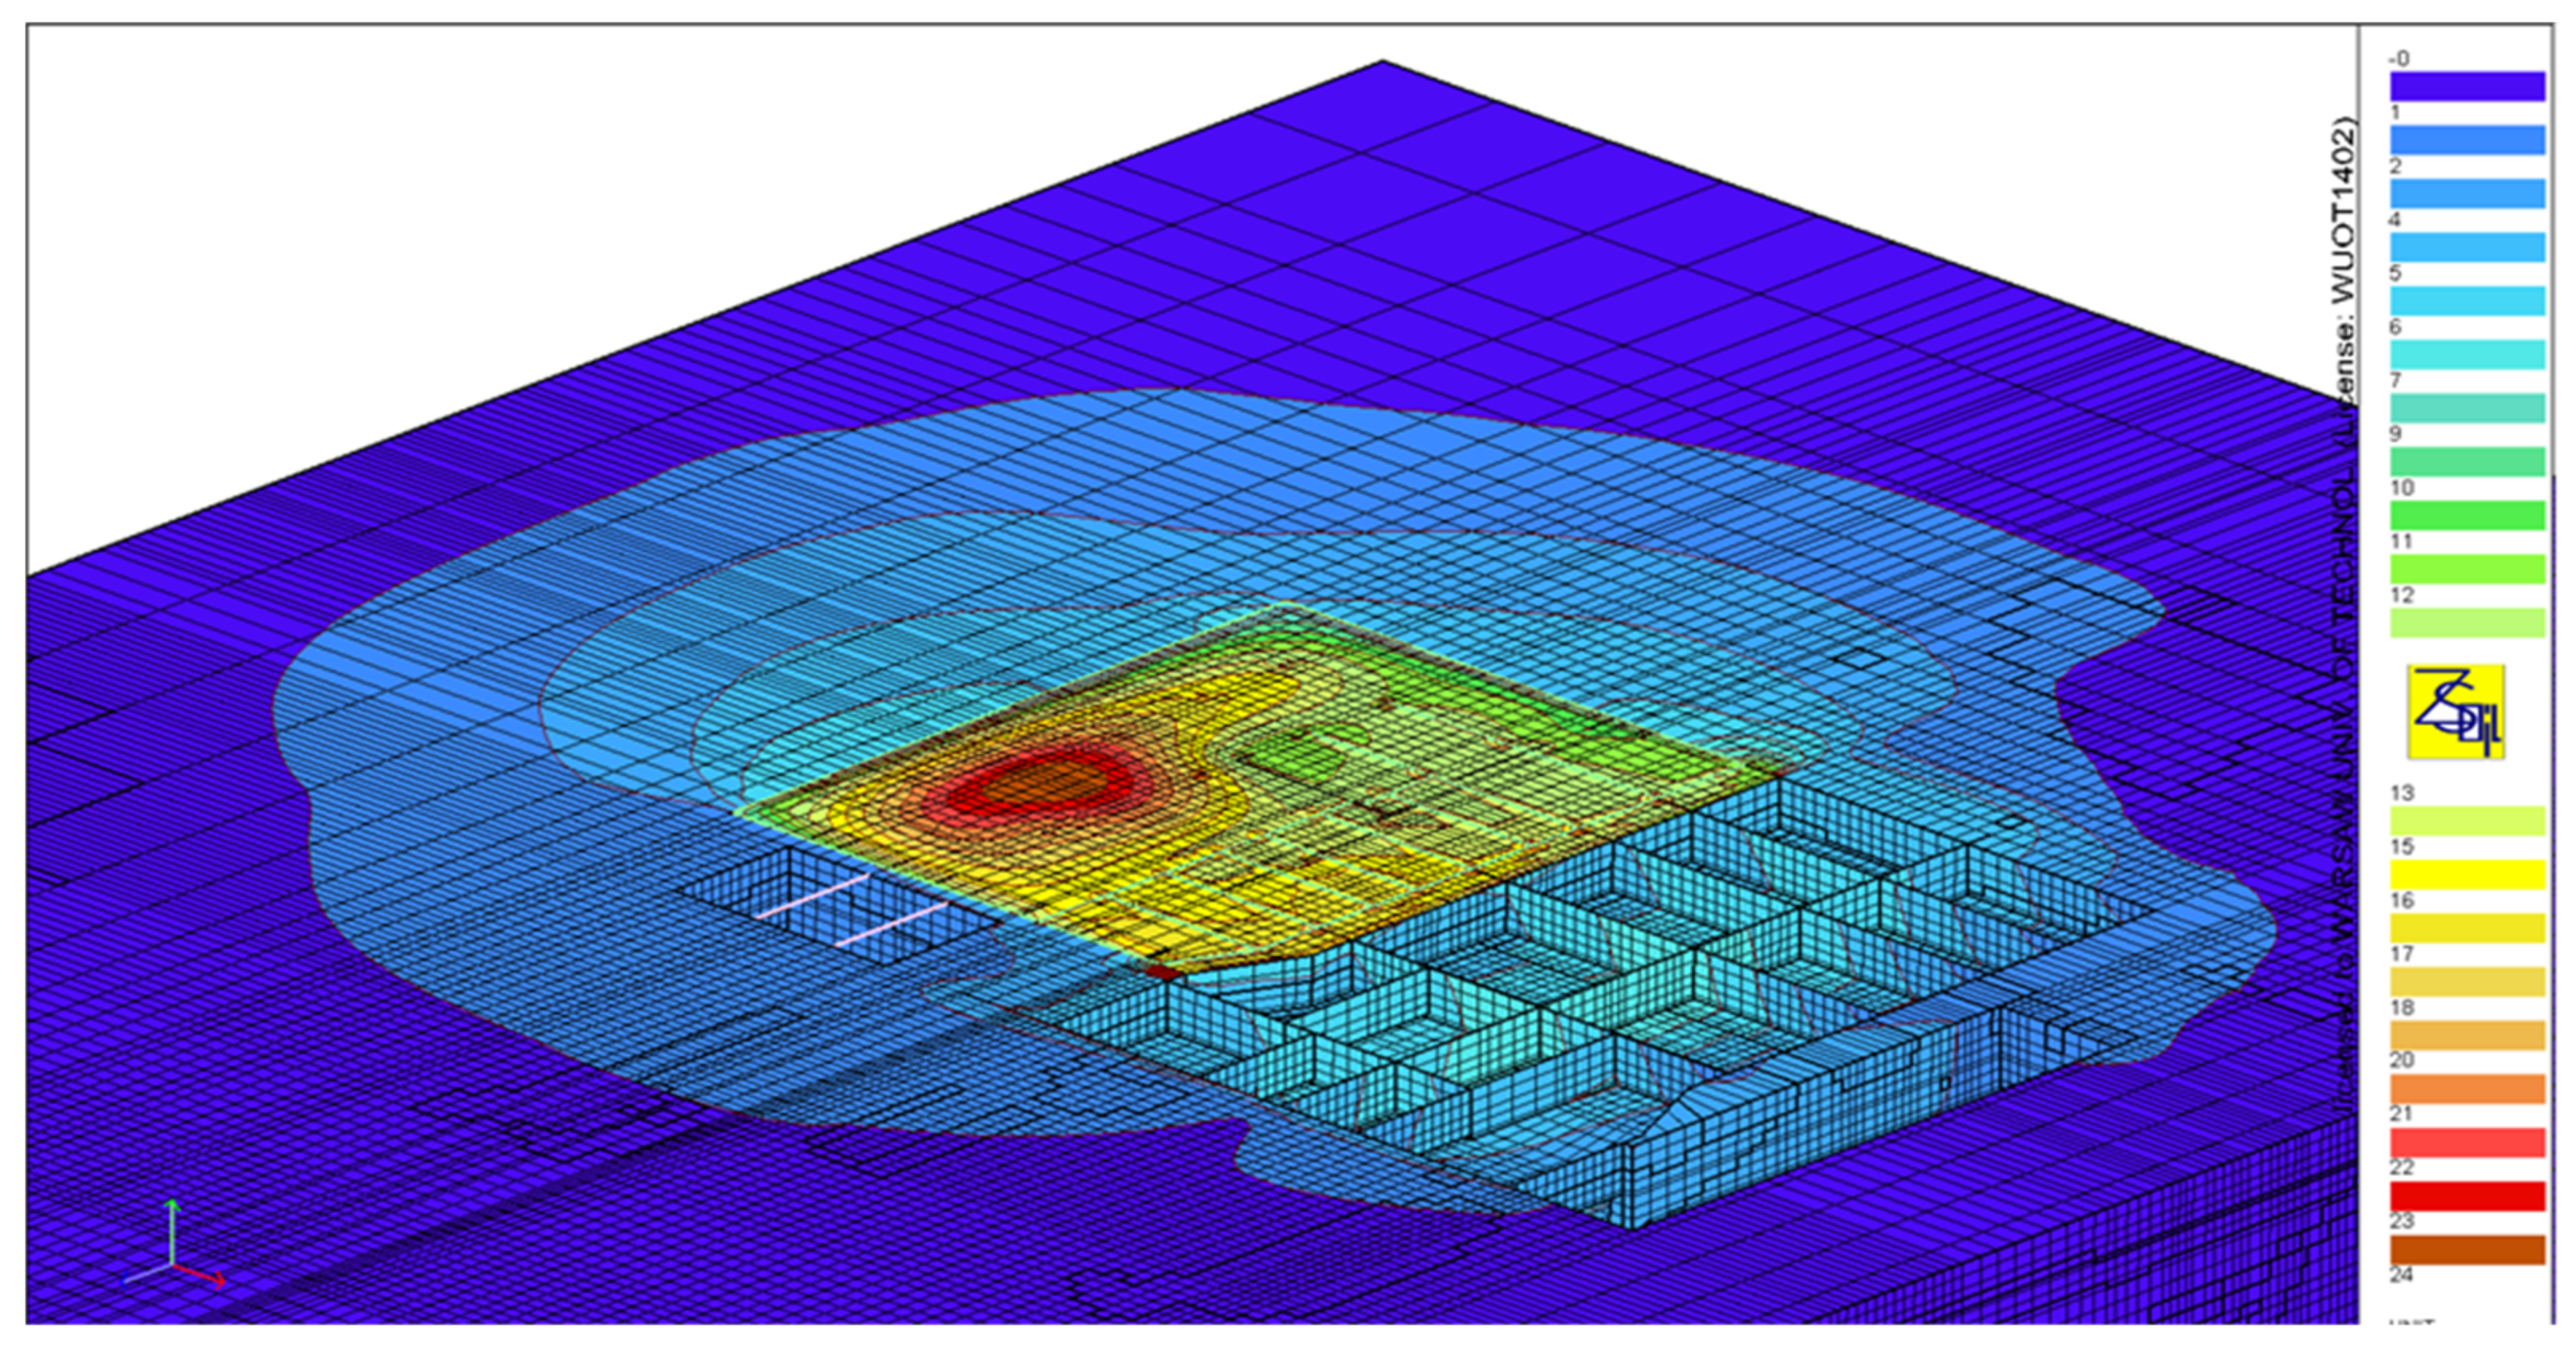
Task: Select the dark purple legend swatch under -0
Action: [2467, 86]
